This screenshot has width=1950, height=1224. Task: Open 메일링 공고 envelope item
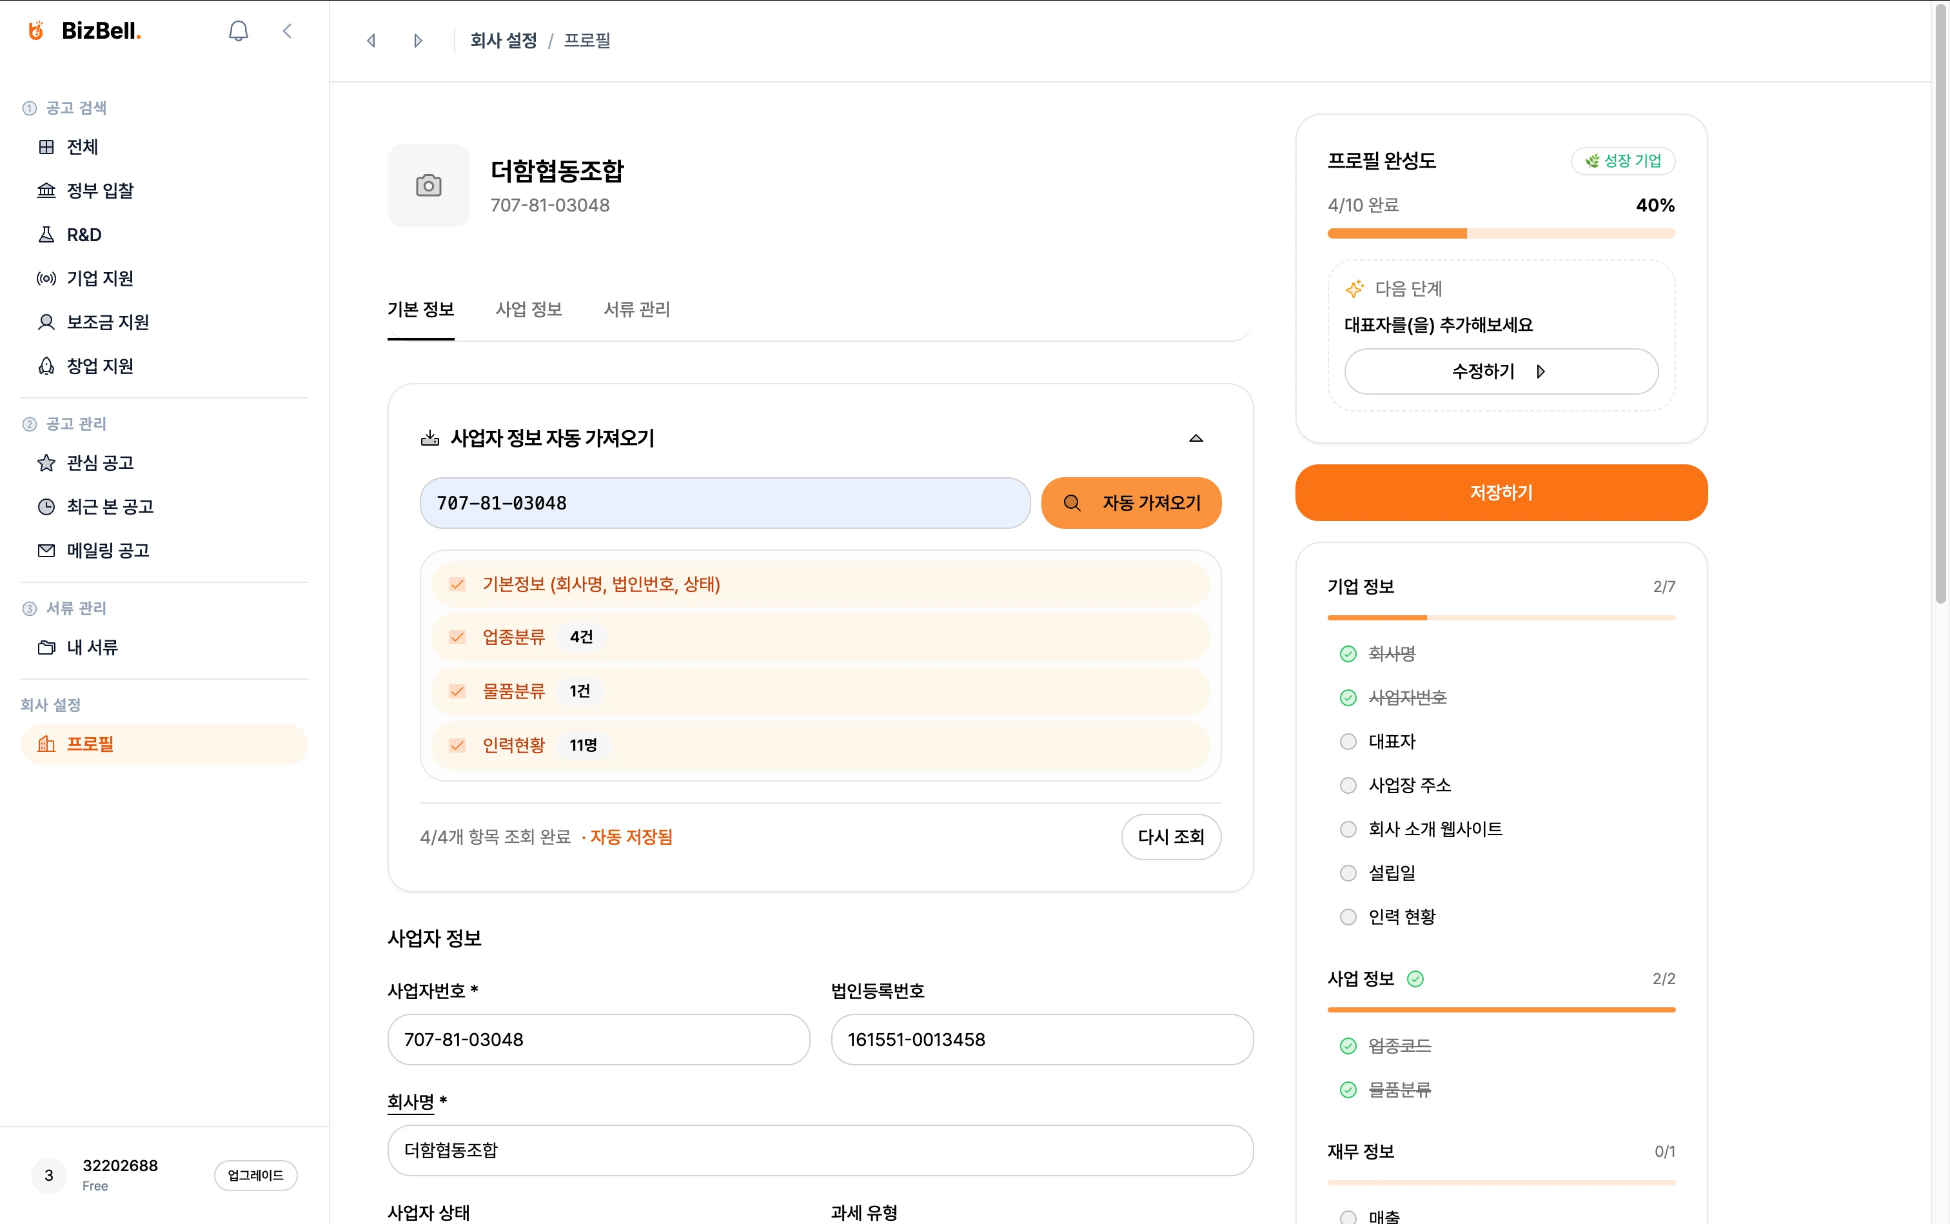[107, 551]
